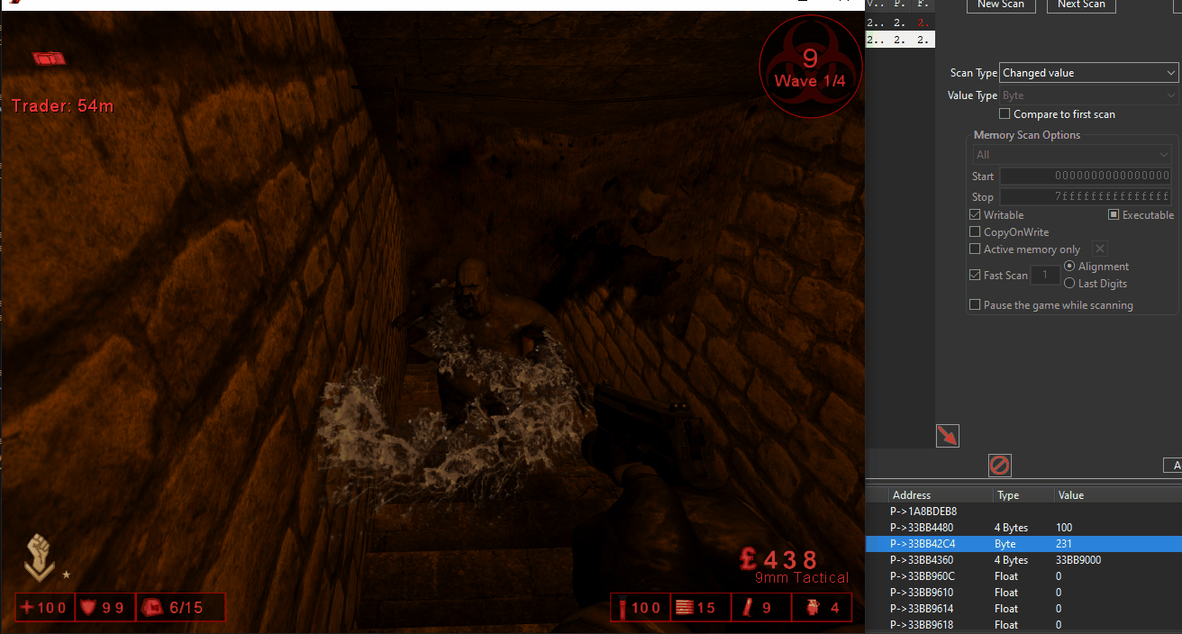
Task: Select the Last Digits radio button
Action: [x=1069, y=284]
